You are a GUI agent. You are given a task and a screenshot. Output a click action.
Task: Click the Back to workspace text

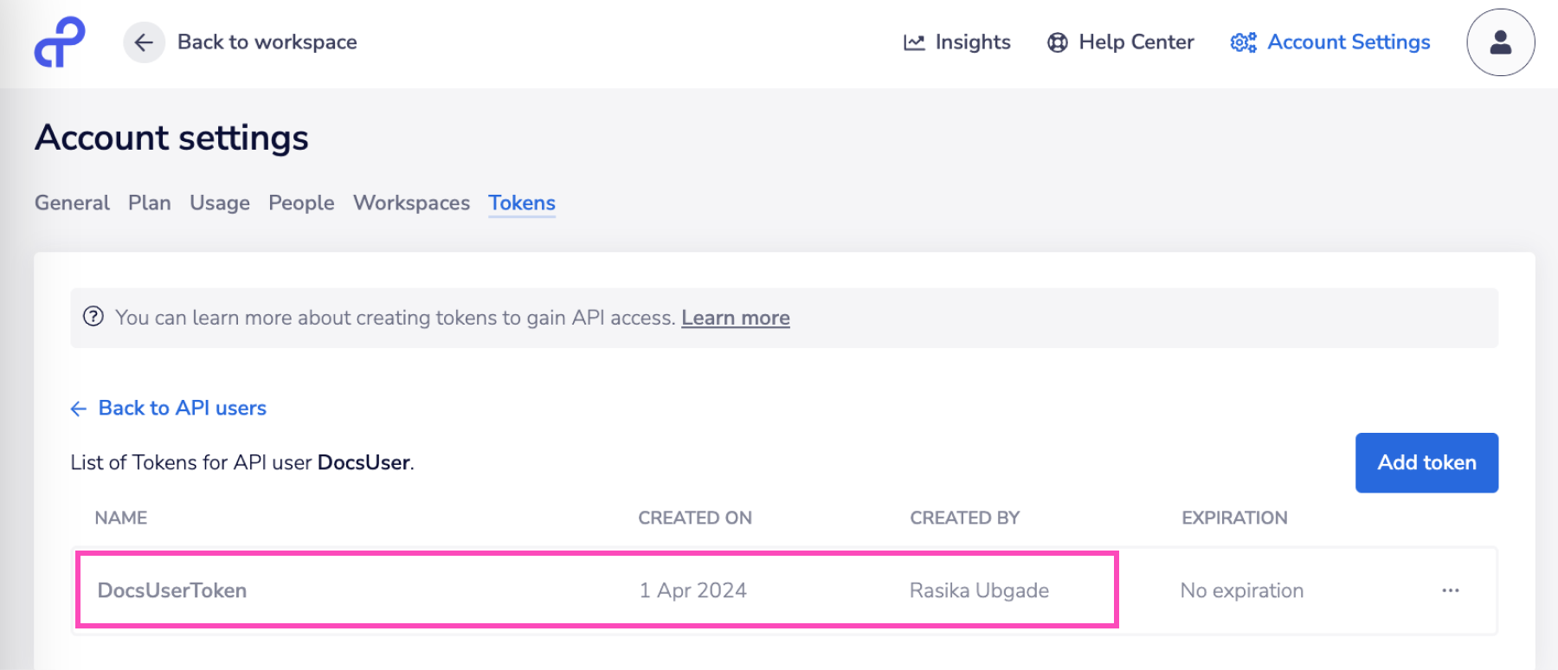point(267,42)
